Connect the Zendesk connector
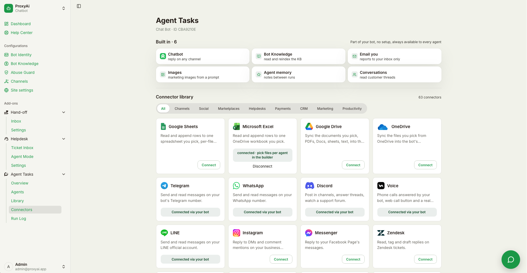The width and height of the screenshot is (527, 273). (x=425, y=259)
